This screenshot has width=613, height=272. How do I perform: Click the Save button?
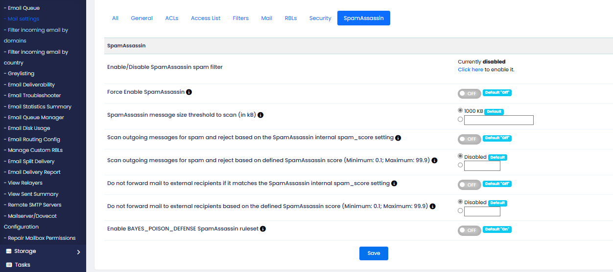[374, 253]
